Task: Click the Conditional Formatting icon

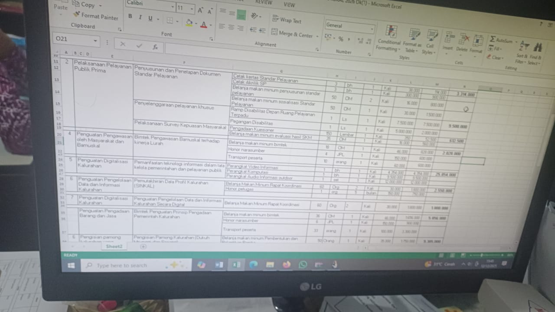Action: click(x=391, y=32)
